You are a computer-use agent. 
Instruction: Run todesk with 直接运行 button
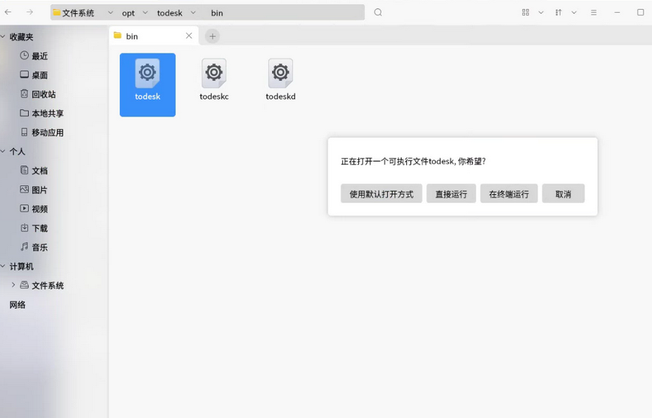[x=451, y=193]
